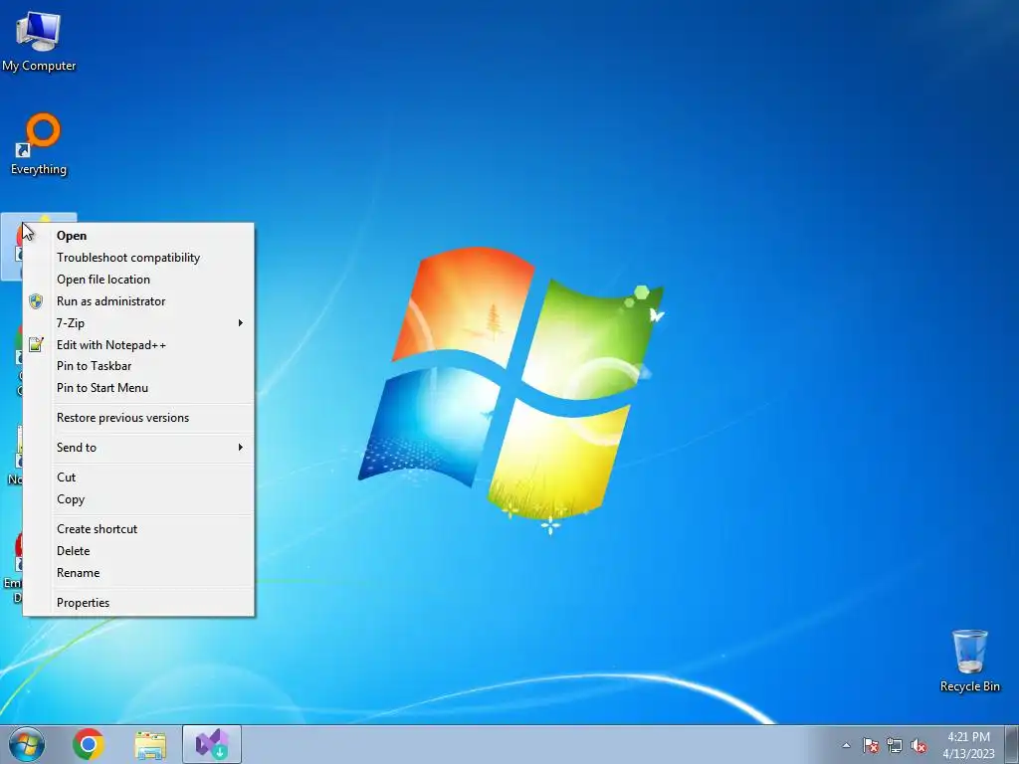Select the Everything search shortcut icon
The image size is (1019, 764).
pyautogui.click(x=39, y=144)
